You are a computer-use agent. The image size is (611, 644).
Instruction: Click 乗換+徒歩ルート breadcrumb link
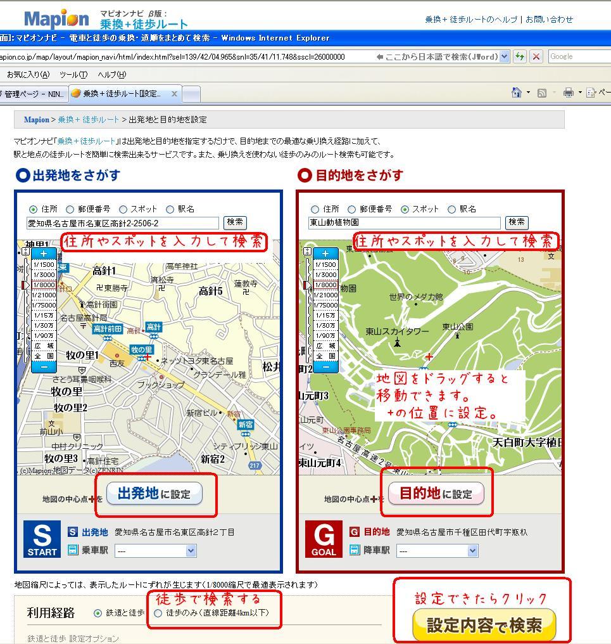[88, 120]
